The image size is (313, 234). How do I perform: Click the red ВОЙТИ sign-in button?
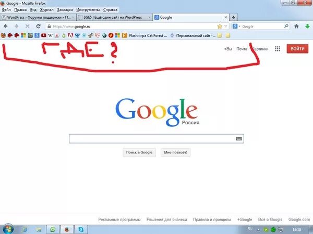pyautogui.click(x=297, y=49)
